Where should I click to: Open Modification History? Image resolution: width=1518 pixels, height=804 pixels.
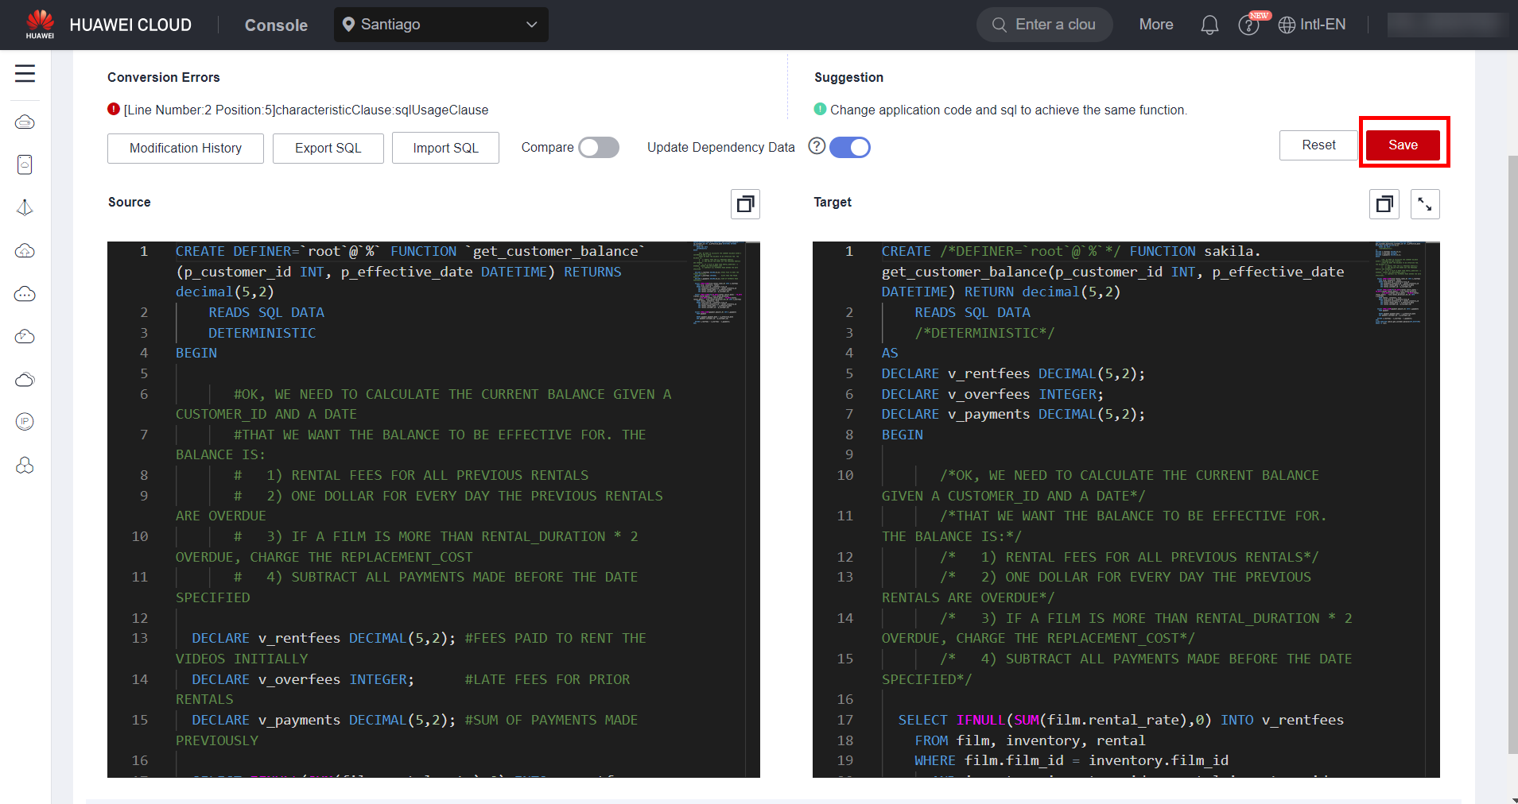[x=185, y=148]
